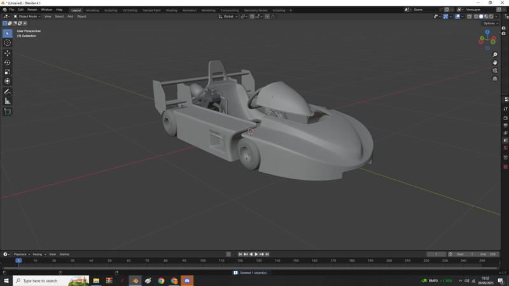The image size is (509, 286).
Task: Select the Cursor tool in left toolbar
Action: click(8, 43)
